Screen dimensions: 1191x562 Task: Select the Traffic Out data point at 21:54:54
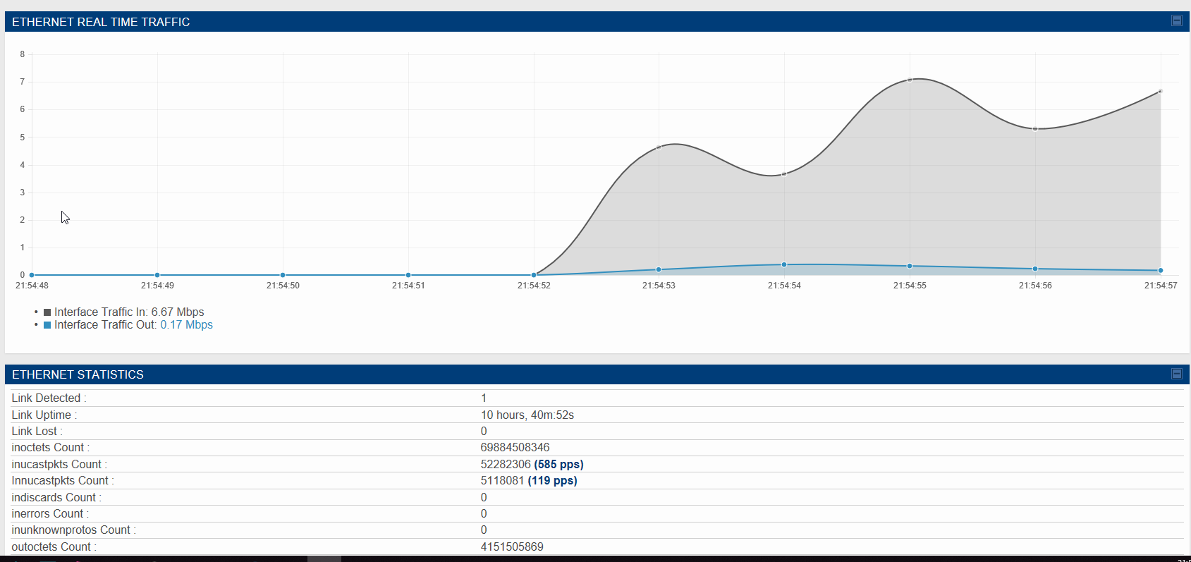coord(784,264)
